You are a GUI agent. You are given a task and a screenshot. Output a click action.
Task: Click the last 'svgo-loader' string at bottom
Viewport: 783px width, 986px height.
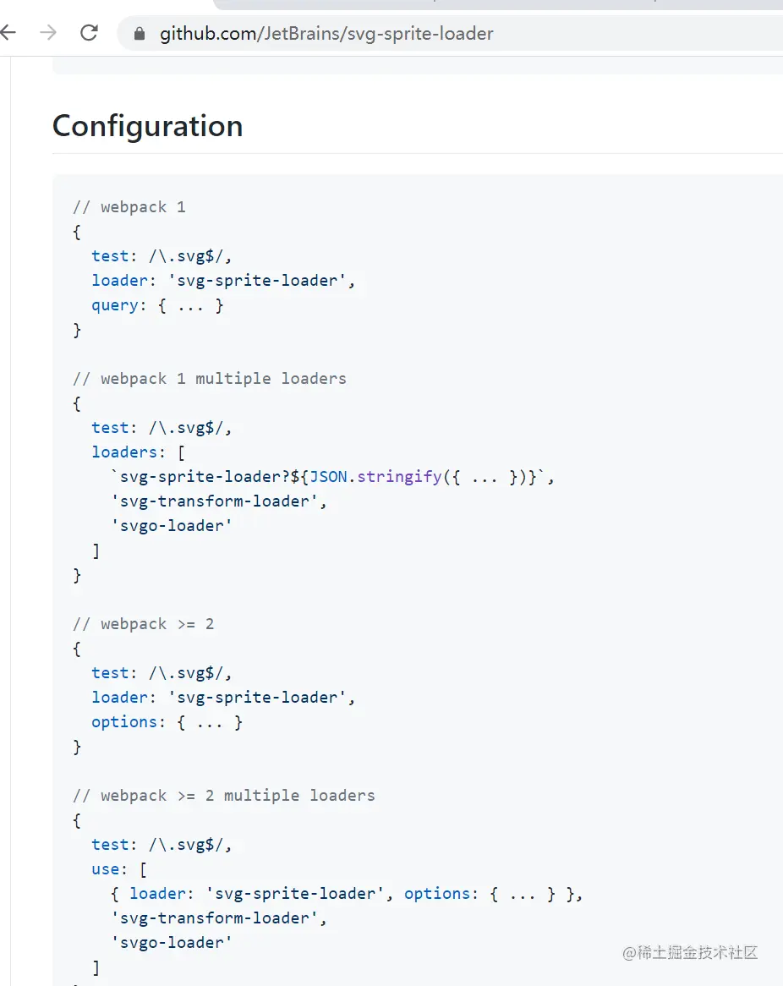tap(172, 943)
